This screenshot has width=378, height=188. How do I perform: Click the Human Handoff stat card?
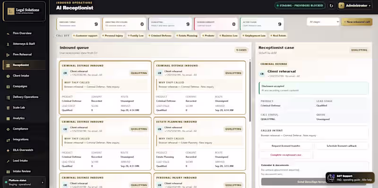216,24
